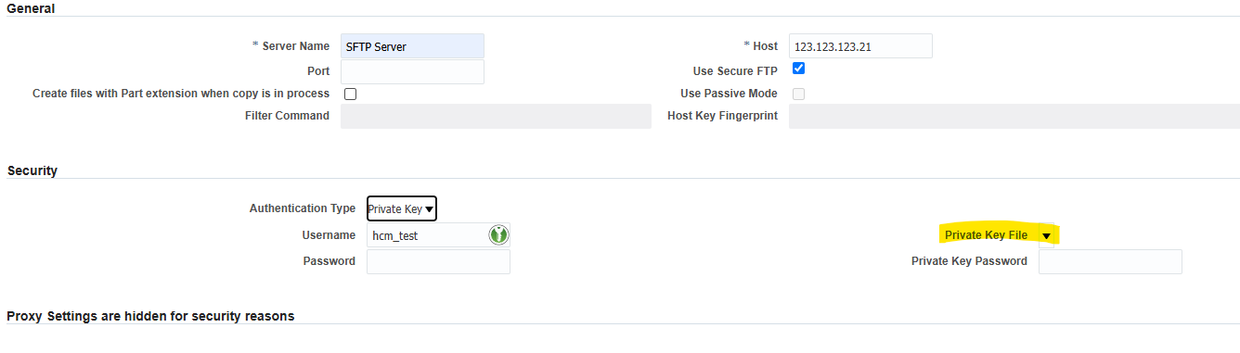The height and width of the screenshot is (353, 1240).
Task: Click into the Port text box
Action: [413, 71]
